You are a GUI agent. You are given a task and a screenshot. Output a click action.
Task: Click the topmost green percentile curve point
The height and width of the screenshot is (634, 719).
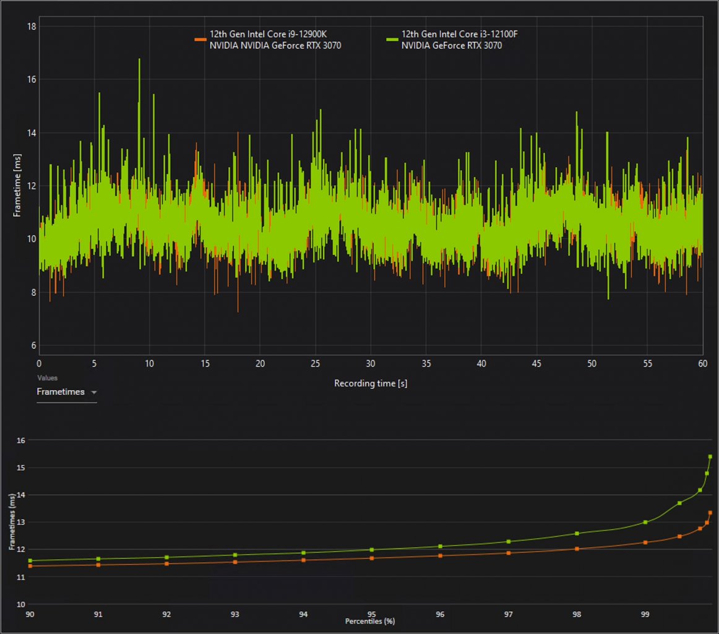tap(710, 457)
